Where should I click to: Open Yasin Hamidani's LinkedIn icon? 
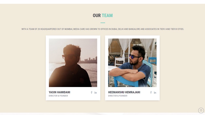[x=96, y=93]
